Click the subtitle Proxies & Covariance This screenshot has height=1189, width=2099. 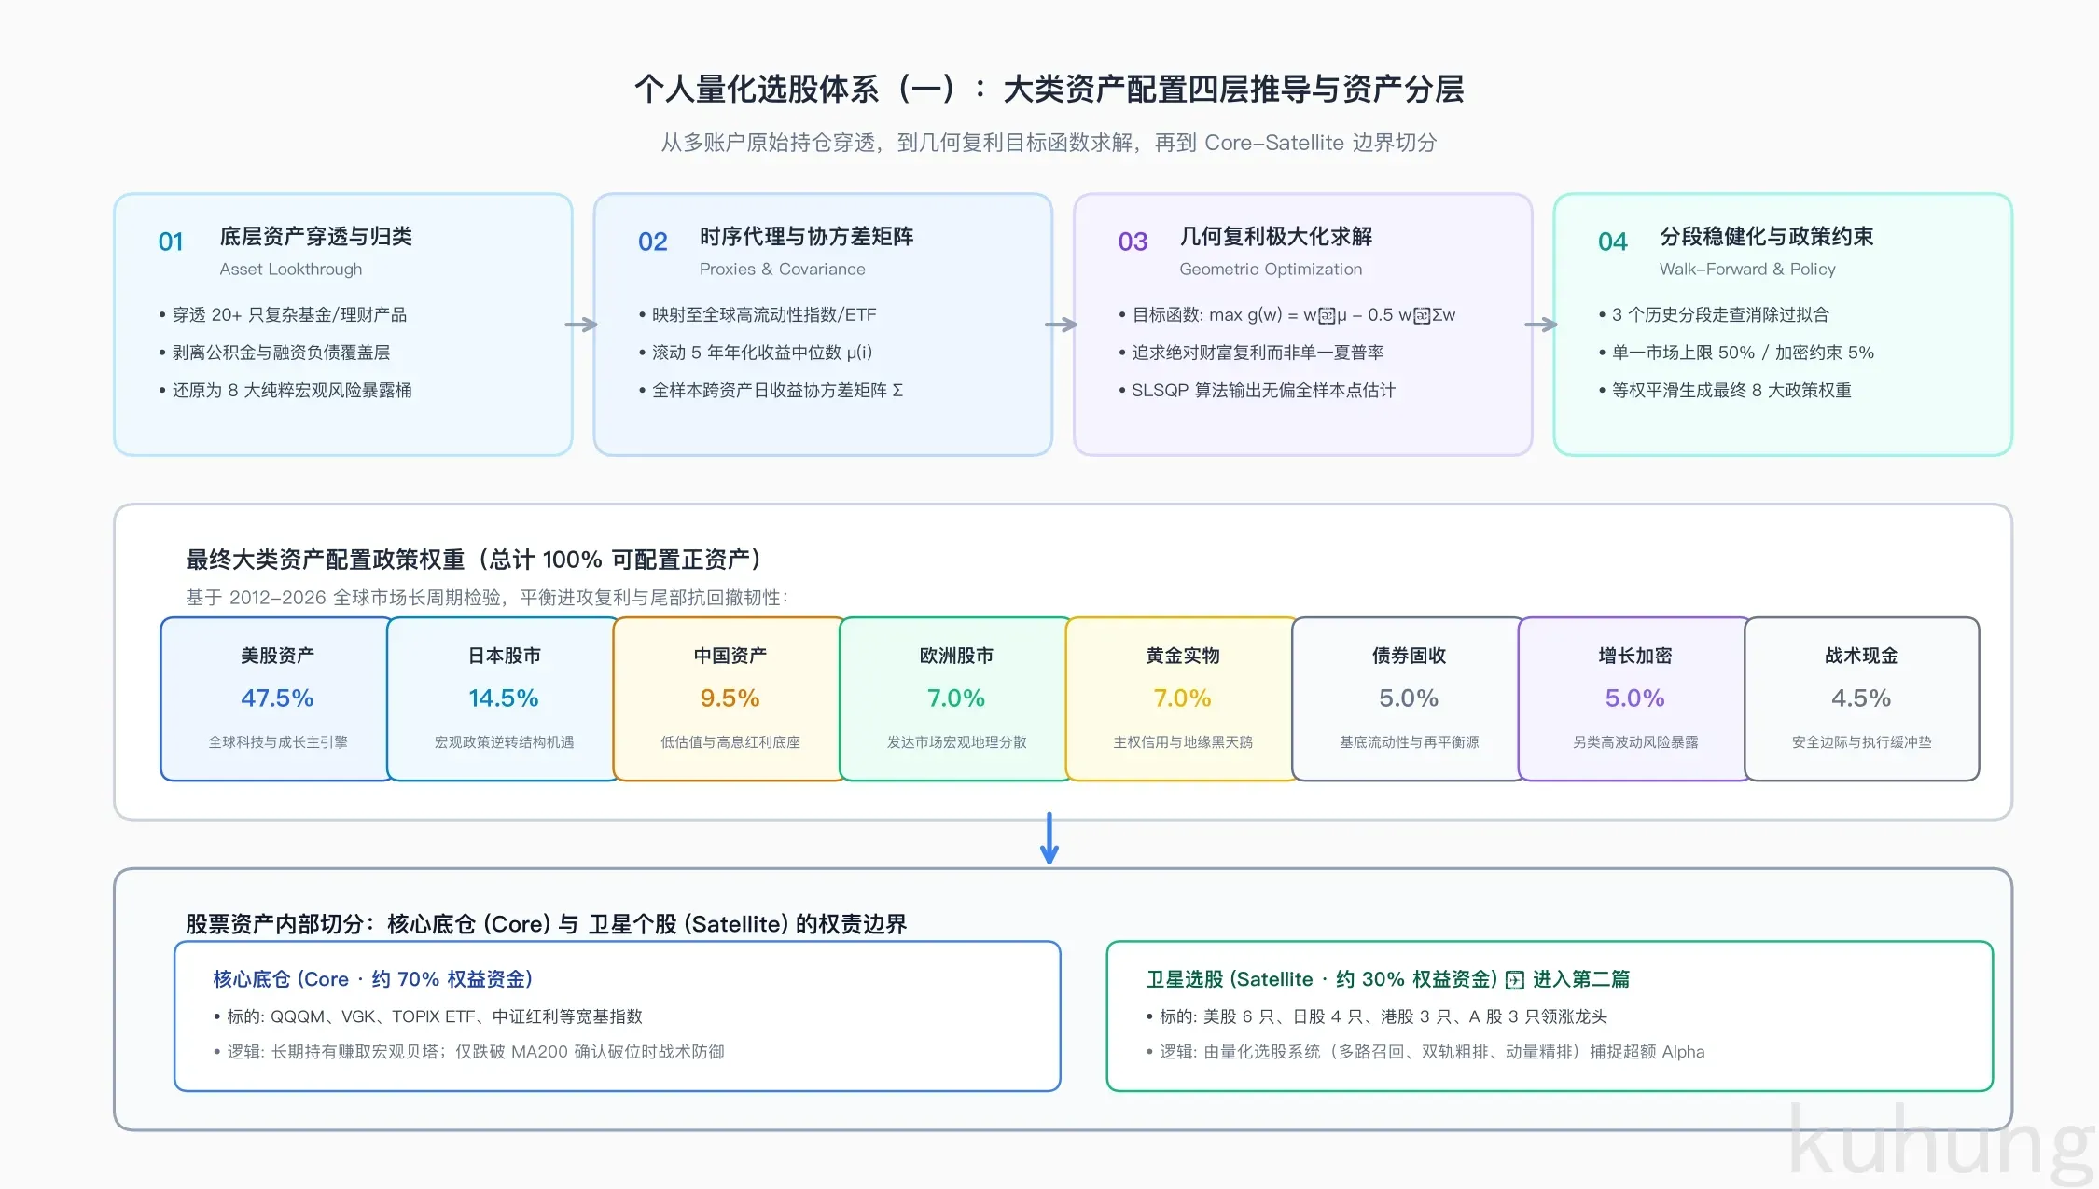click(783, 269)
